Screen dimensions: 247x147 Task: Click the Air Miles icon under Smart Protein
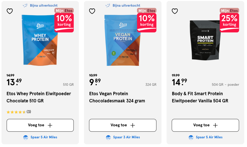click(x=191, y=137)
